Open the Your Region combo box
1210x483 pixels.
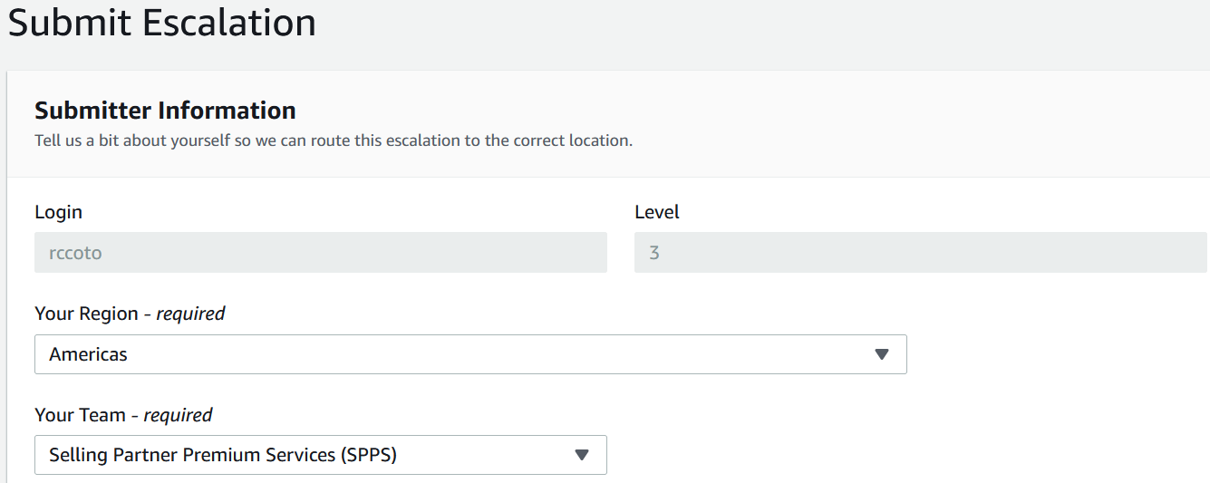point(469,354)
